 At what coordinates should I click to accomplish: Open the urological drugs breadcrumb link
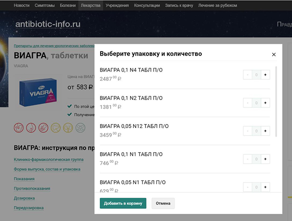coord(54,46)
